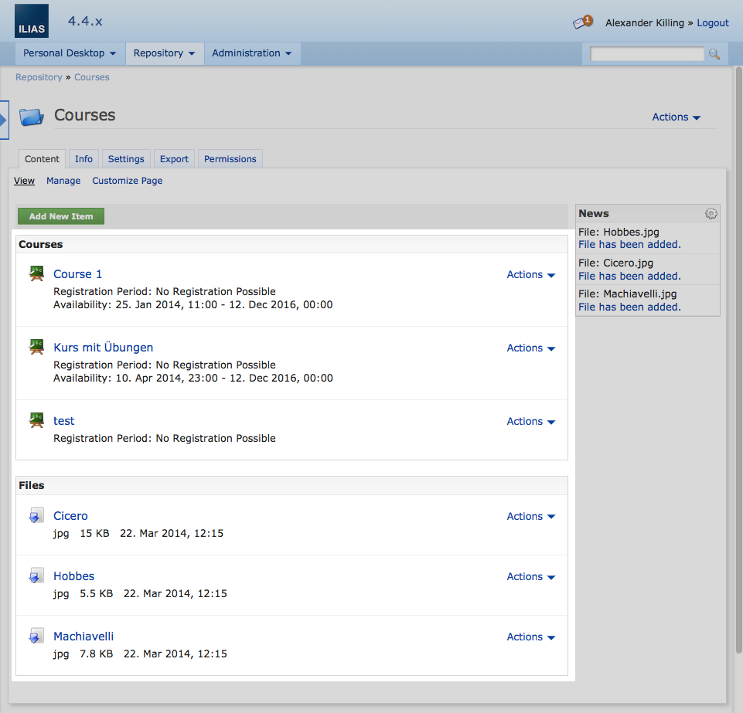Click the News block settings gear
This screenshot has height=713, width=743.
711,214
